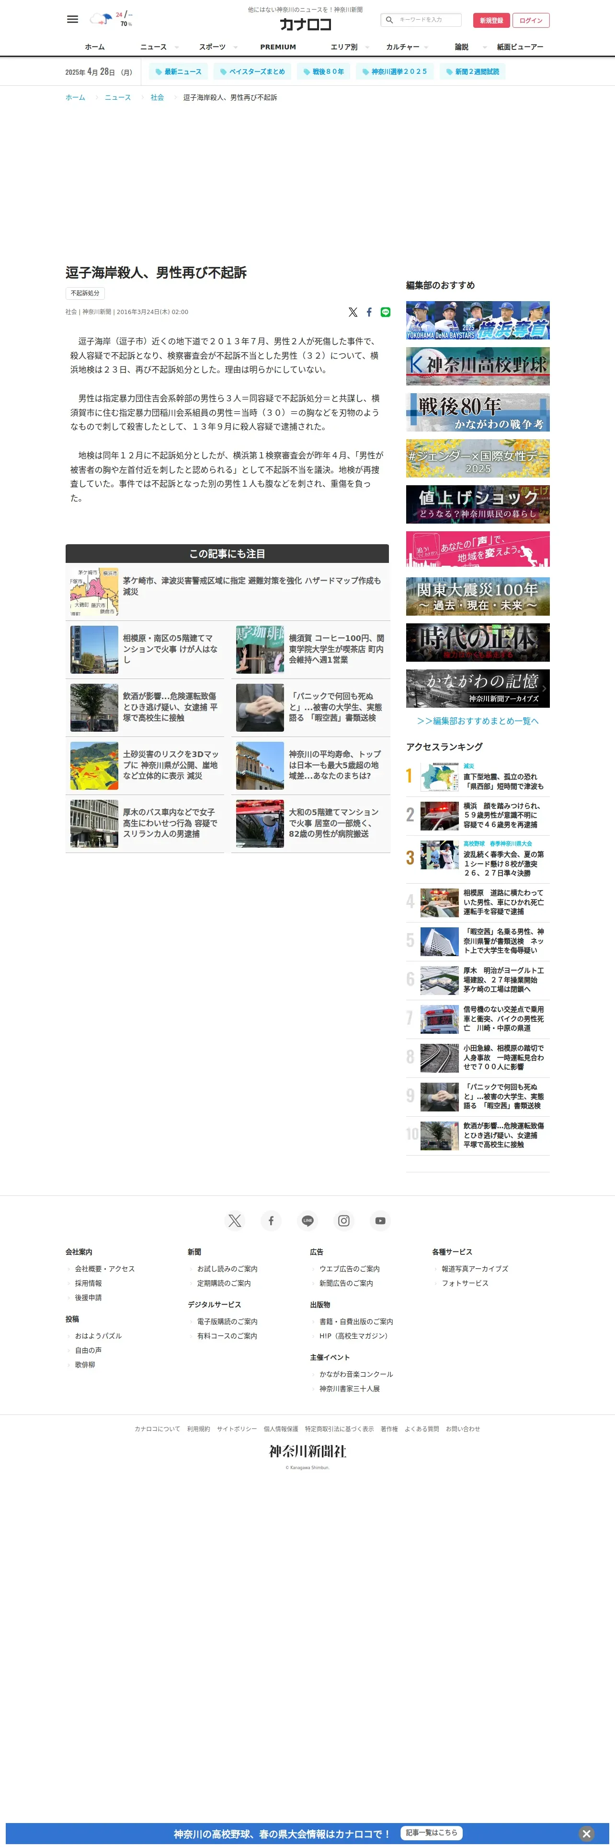Open the カルチャー nav menu
Viewport: 615px width, 1847px height.
pyautogui.click(x=403, y=47)
